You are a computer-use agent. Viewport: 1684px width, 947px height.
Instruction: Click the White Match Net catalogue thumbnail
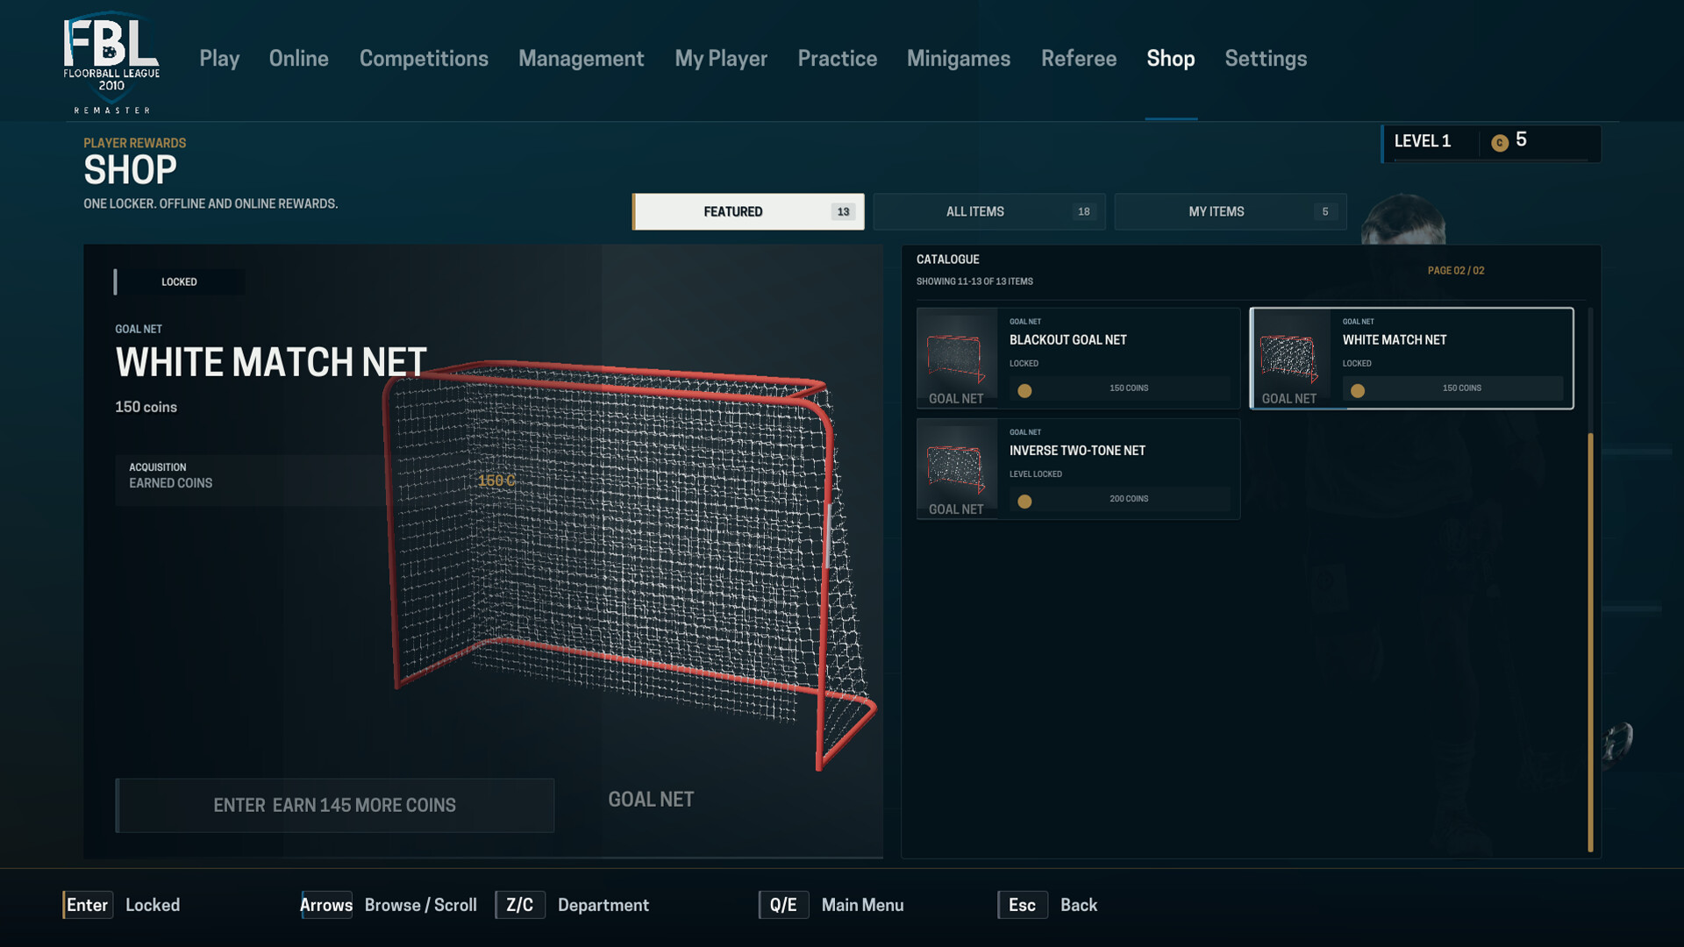coord(1290,358)
